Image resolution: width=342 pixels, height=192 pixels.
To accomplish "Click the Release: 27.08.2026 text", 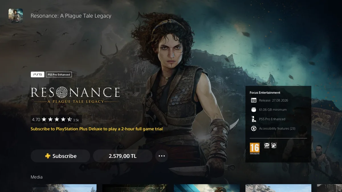I will [274, 100].
